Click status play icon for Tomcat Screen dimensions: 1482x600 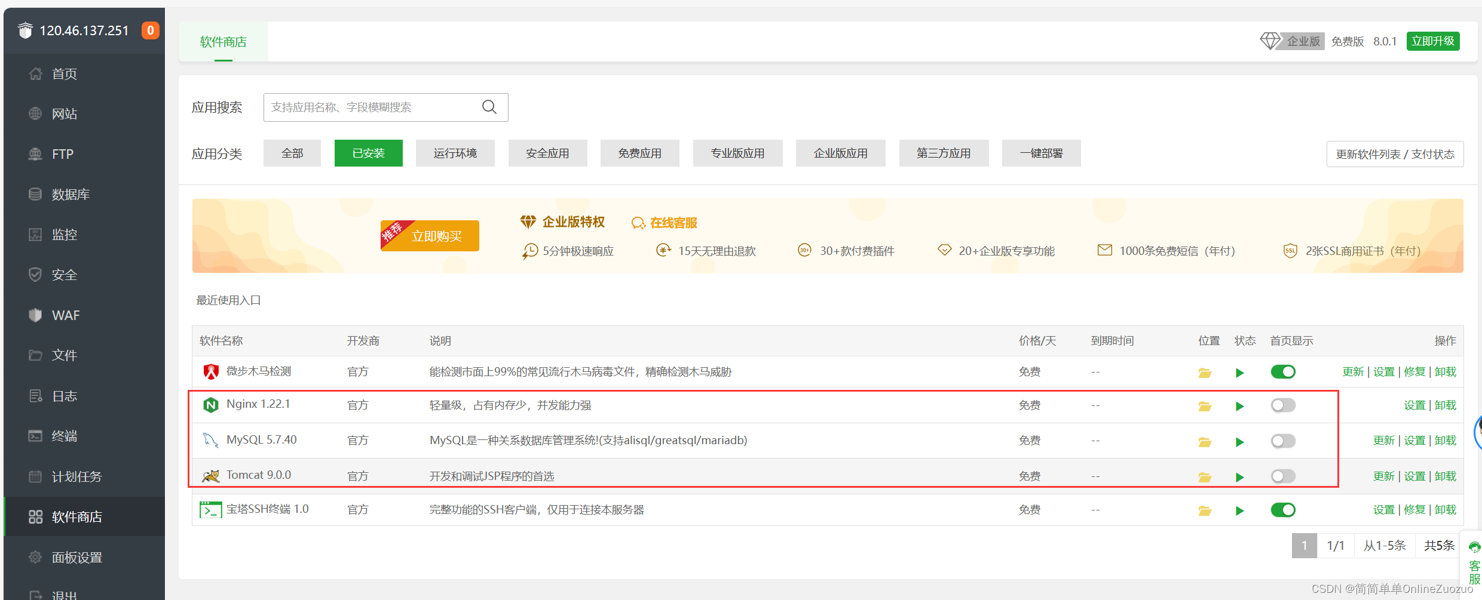click(1240, 477)
